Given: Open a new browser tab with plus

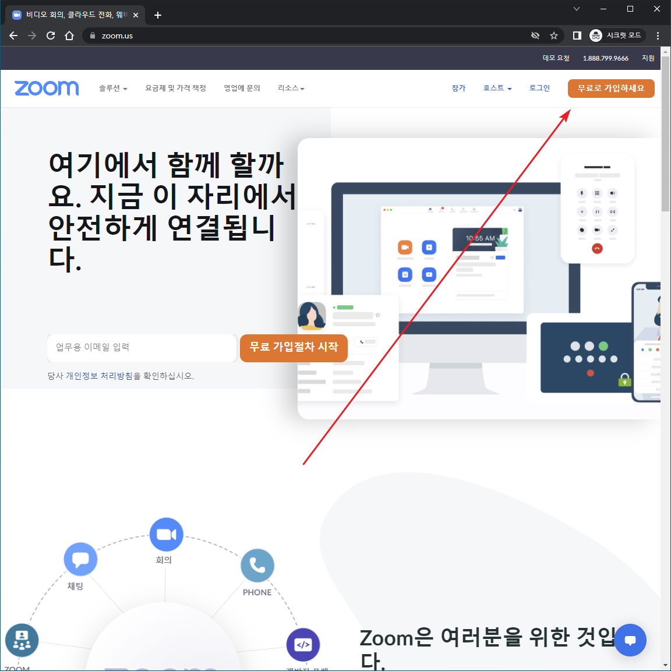Looking at the screenshot, I should point(157,15).
